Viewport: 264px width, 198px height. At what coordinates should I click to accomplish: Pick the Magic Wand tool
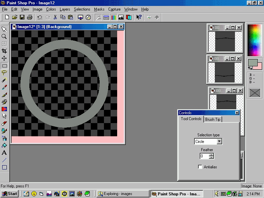[4, 80]
